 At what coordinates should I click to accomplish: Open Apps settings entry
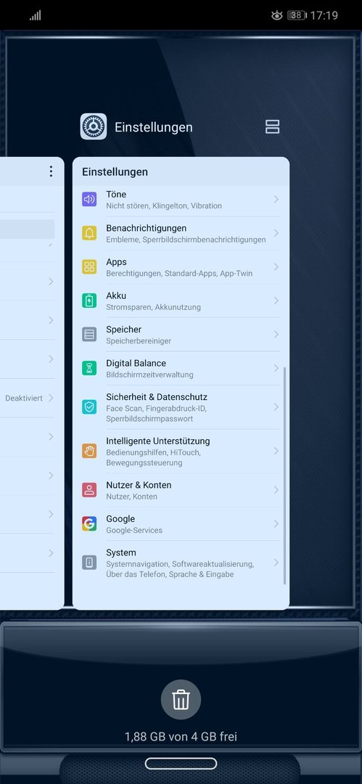(x=181, y=267)
